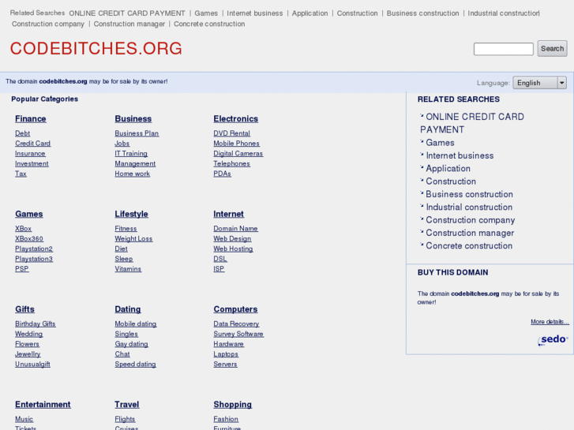The image size is (574, 430).
Task: Open the Gifts category heading
Action: pos(24,309)
